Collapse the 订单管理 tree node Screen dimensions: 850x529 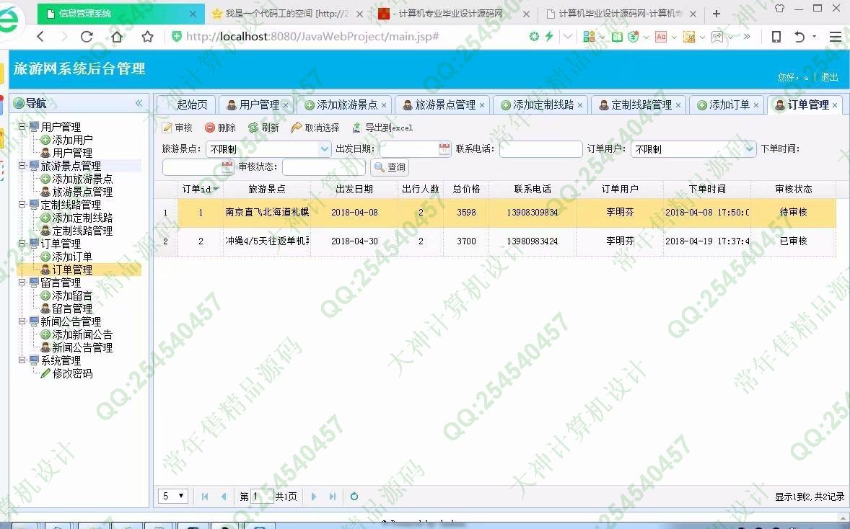[22, 244]
